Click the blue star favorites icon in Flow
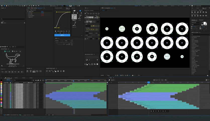The width and height of the screenshot is (210, 121). pos(80,11)
